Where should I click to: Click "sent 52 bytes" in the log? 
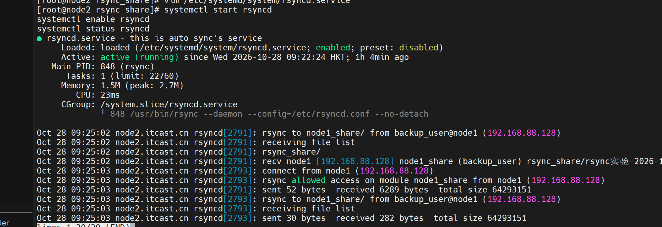point(294,190)
